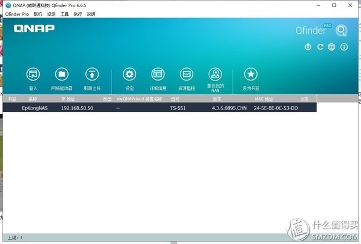Sort by myQNAPcloud 装置名称 column header
Viewport: 361px width, 244px height.
point(140,99)
